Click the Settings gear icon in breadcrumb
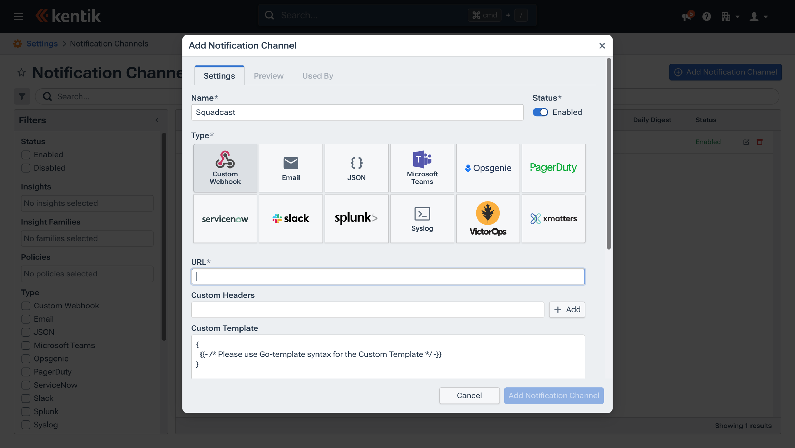Image resolution: width=795 pixels, height=448 pixels. click(18, 44)
